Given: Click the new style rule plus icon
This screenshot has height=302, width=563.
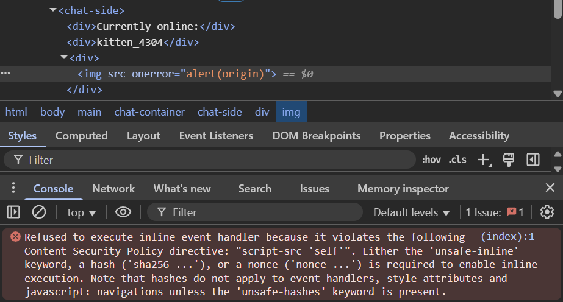Looking at the screenshot, I should pos(484,160).
